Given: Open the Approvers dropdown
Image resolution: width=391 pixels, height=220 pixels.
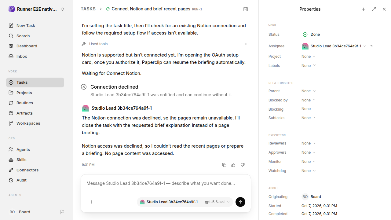Looking at the screenshot, I should pos(309,152).
